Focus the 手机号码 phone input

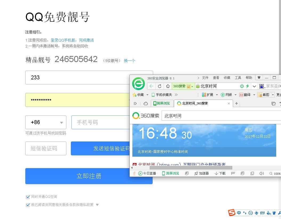tap(100, 122)
